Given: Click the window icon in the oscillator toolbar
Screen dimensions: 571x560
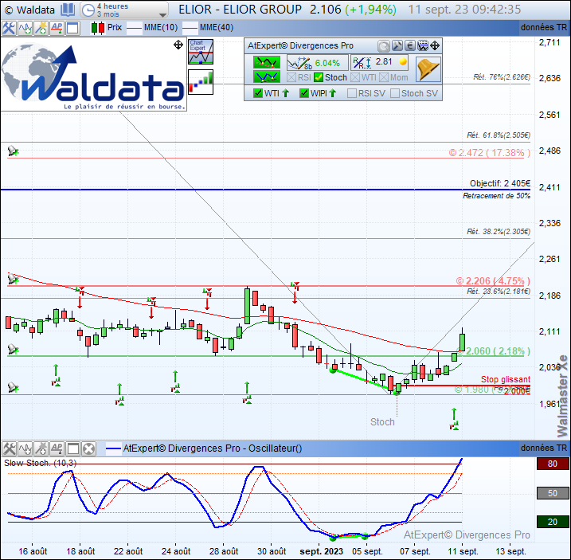Looking at the screenshot, I should 72,448.
